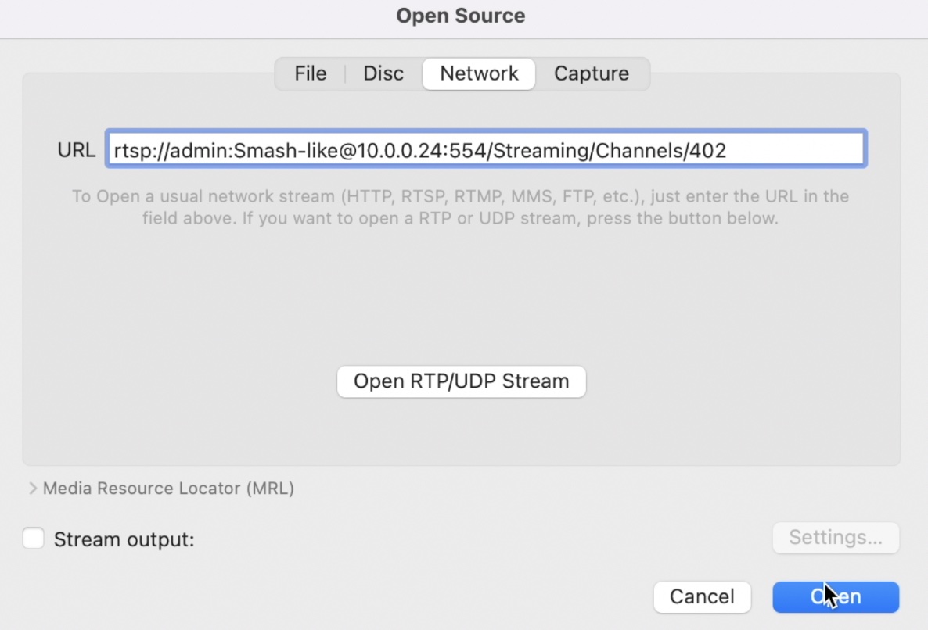Cancel the Open Source dialog
This screenshot has width=928, height=630.
click(702, 597)
